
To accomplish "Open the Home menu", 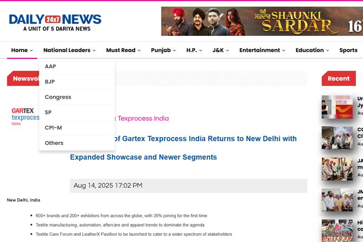I will pyautogui.click(x=20, y=50).
